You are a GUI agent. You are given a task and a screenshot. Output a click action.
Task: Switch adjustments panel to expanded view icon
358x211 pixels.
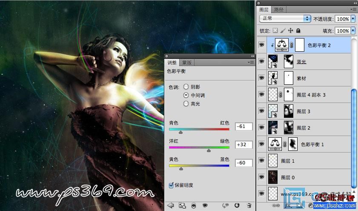pyautogui.click(x=182, y=205)
